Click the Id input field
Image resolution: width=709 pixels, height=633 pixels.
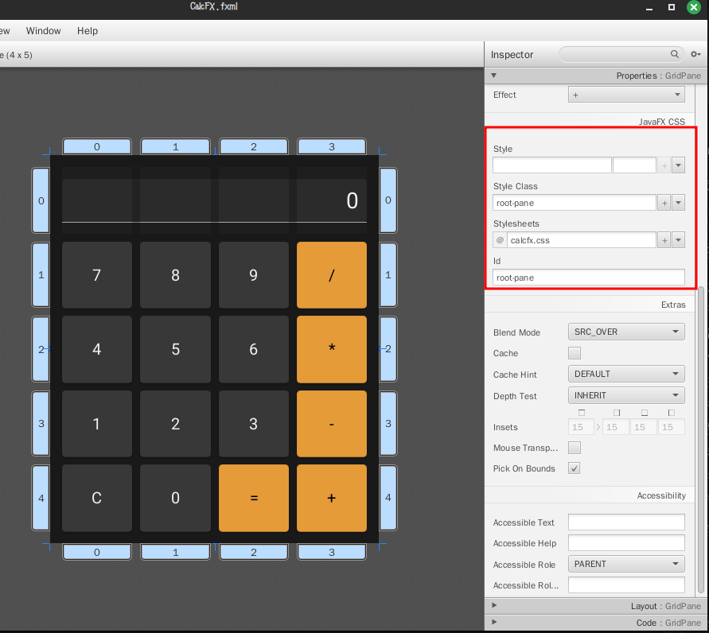coord(589,278)
